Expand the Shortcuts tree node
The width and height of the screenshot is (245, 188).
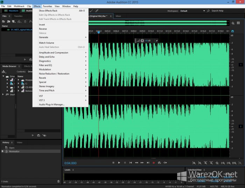click(3, 95)
